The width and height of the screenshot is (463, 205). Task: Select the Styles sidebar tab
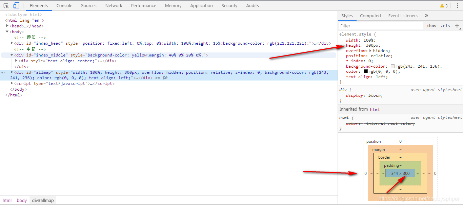[347, 16]
